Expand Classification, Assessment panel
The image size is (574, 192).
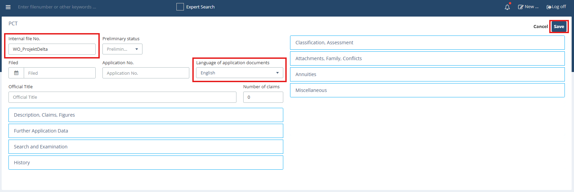pos(427,43)
